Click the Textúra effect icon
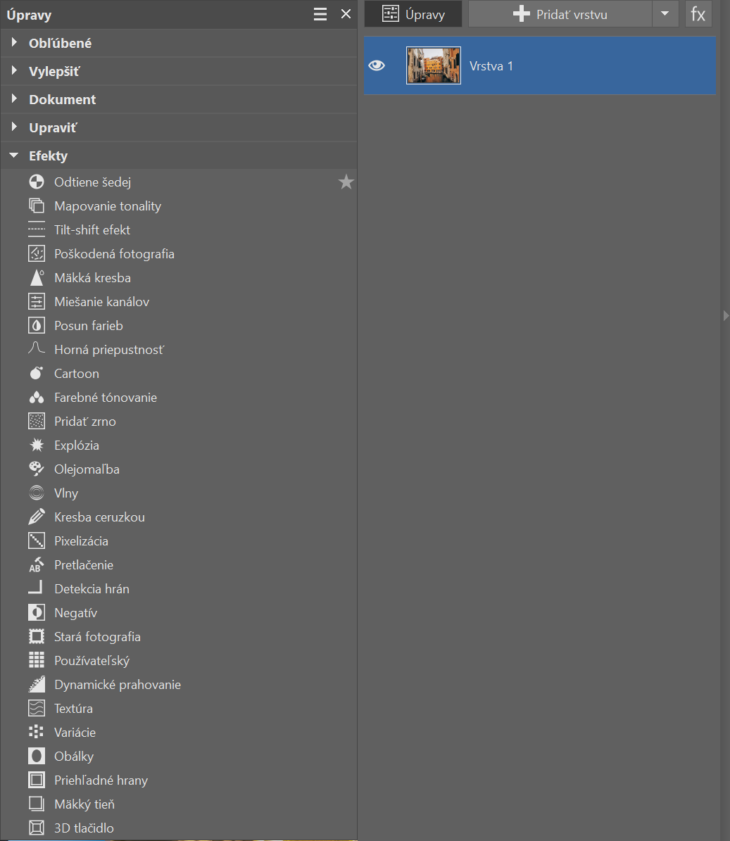The width and height of the screenshot is (730, 841). coord(37,708)
